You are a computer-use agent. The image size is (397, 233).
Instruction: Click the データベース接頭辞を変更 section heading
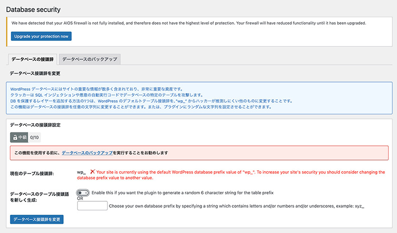click(x=35, y=73)
